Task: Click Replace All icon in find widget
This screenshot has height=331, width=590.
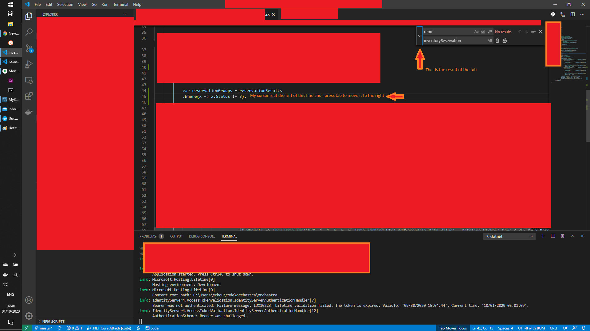Action: click(505, 40)
